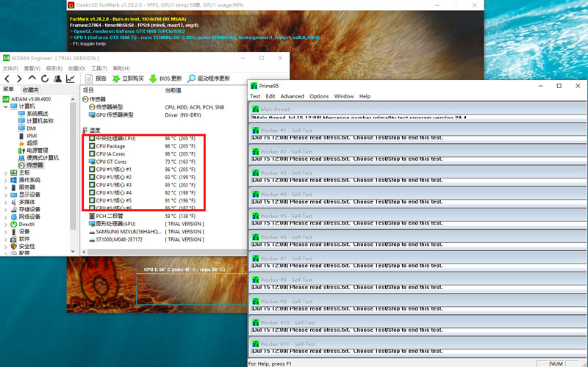Image resolution: width=588 pixels, height=367 pixels.
Task: Click the Prime95 title bar app icon
Action: [254, 86]
